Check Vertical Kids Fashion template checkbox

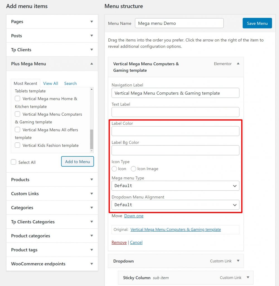(x=18, y=145)
